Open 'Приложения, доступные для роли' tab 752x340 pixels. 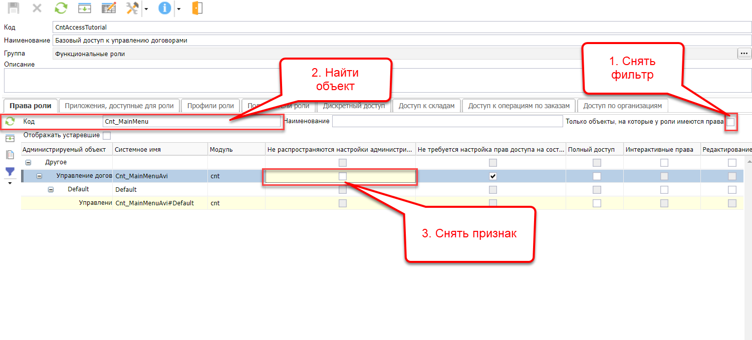(x=119, y=106)
